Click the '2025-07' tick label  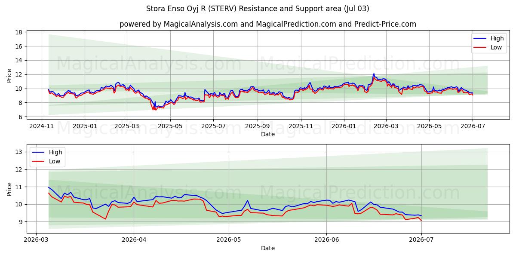pos(214,126)
